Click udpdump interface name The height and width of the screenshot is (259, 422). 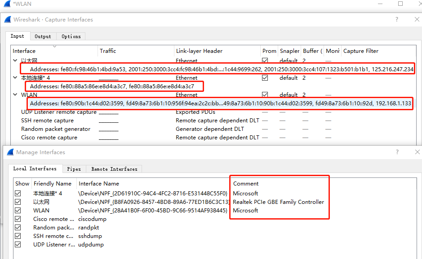click(91, 245)
